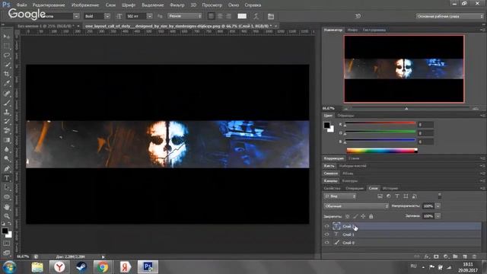Select the Move tool
Screen dimensions: 487x274
tap(7, 37)
